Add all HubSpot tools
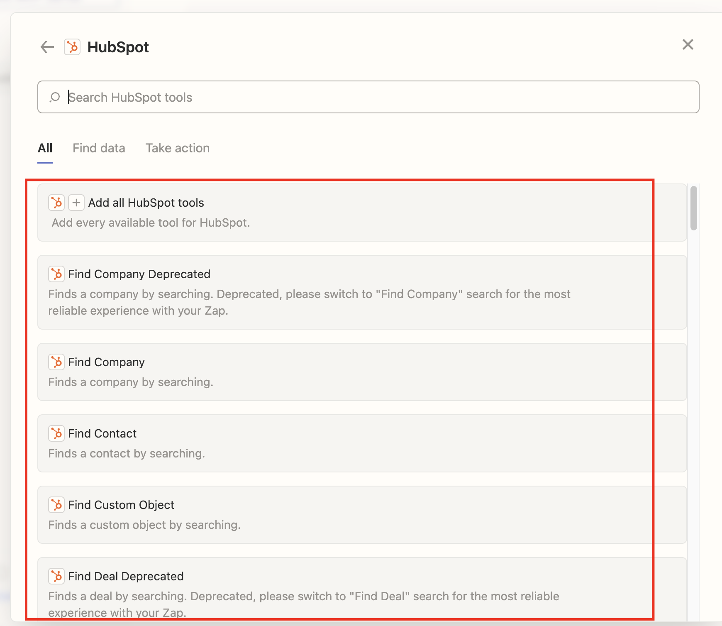 (362, 213)
